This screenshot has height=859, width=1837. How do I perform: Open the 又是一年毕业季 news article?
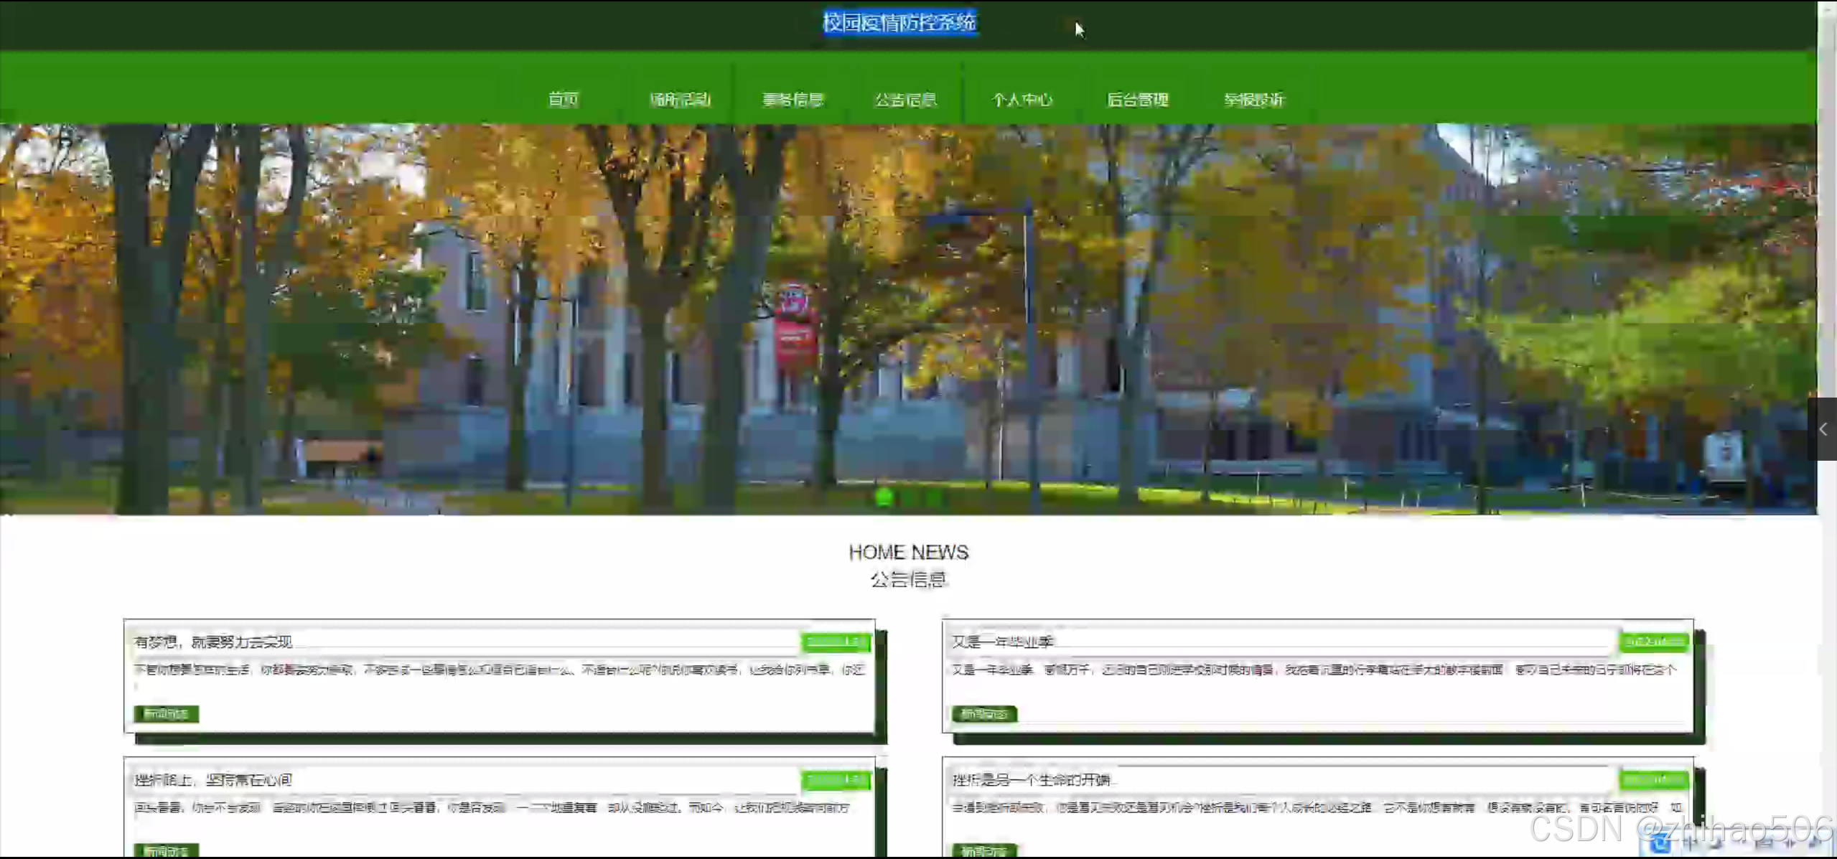pyautogui.click(x=1002, y=642)
